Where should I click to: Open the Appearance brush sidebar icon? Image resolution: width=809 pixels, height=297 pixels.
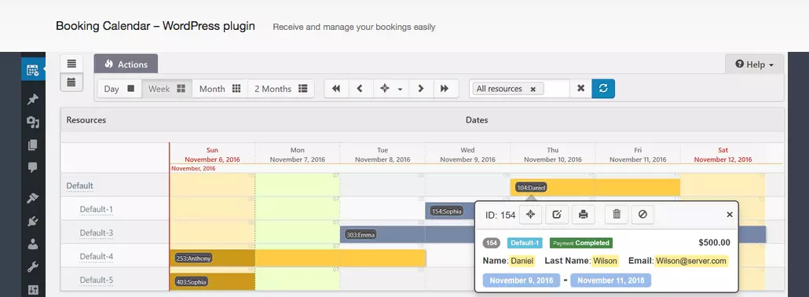(33, 198)
